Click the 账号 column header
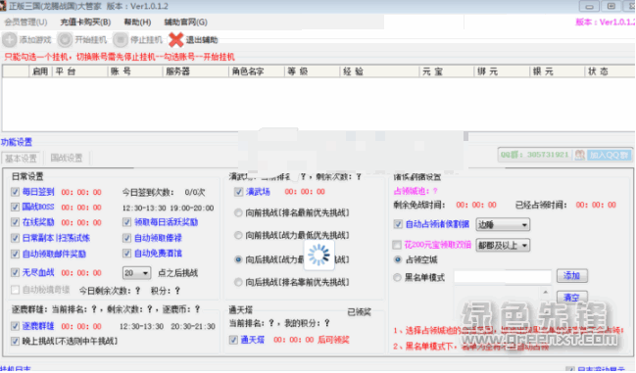636x373 pixels. 135,71
